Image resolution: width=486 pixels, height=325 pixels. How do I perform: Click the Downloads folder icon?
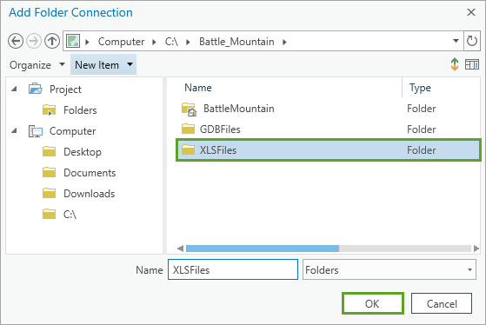[x=49, y=193]
